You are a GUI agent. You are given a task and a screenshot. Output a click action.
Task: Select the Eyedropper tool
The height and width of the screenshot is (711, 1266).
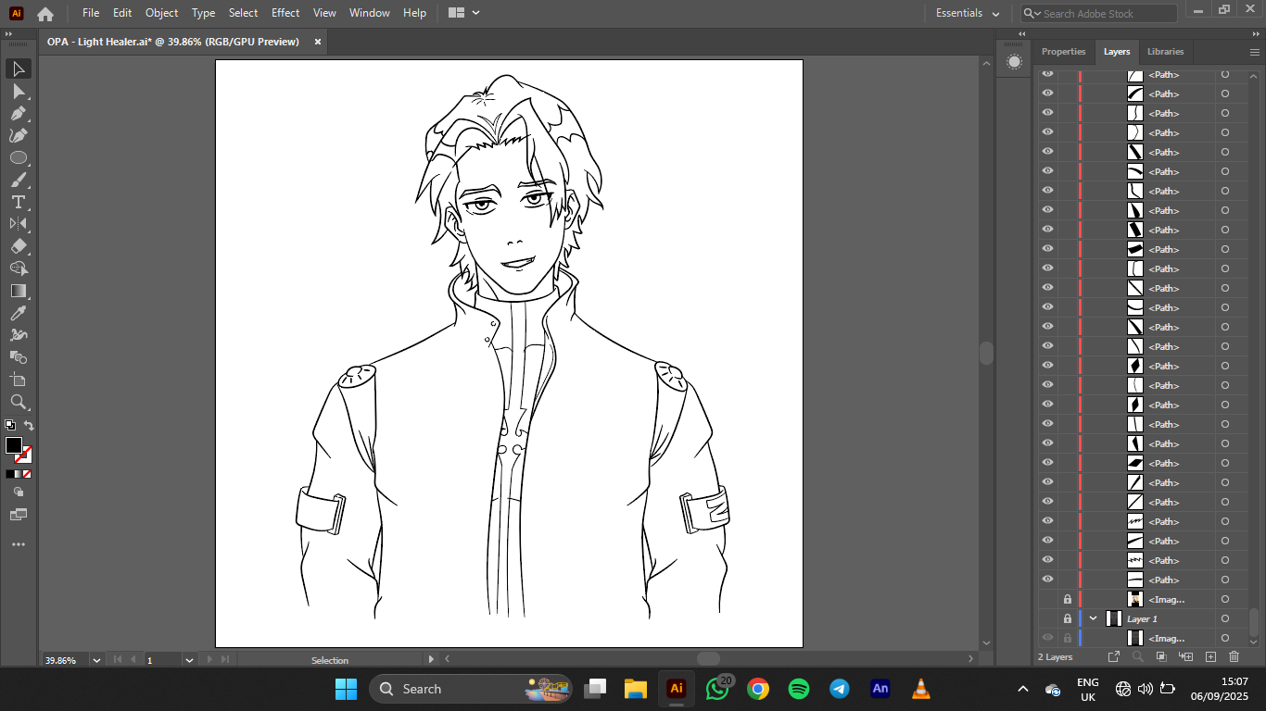(18, 313)
